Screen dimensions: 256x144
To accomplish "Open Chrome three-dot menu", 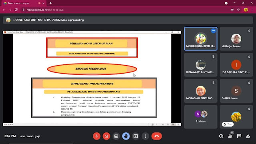I will coord(252,10).
